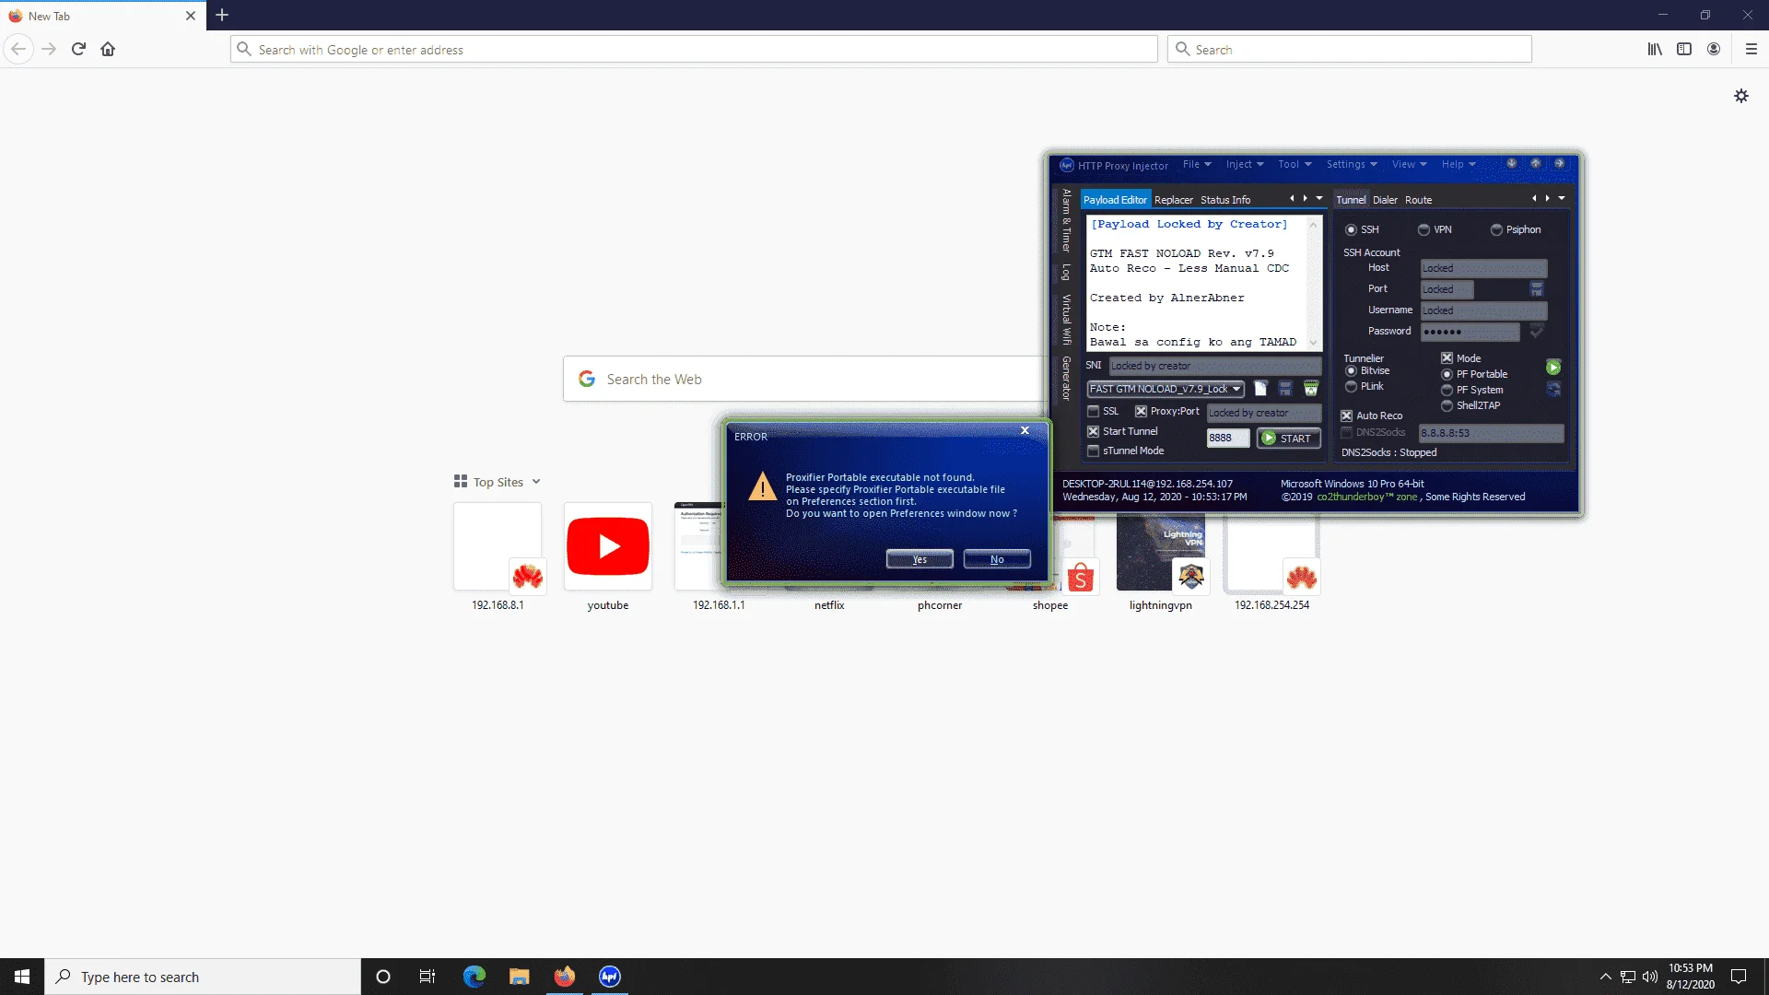The width and height of the screenshot is (1769, 995).
Task: Enable sTunnel Mode checkbox
Action: (1093, 451)
